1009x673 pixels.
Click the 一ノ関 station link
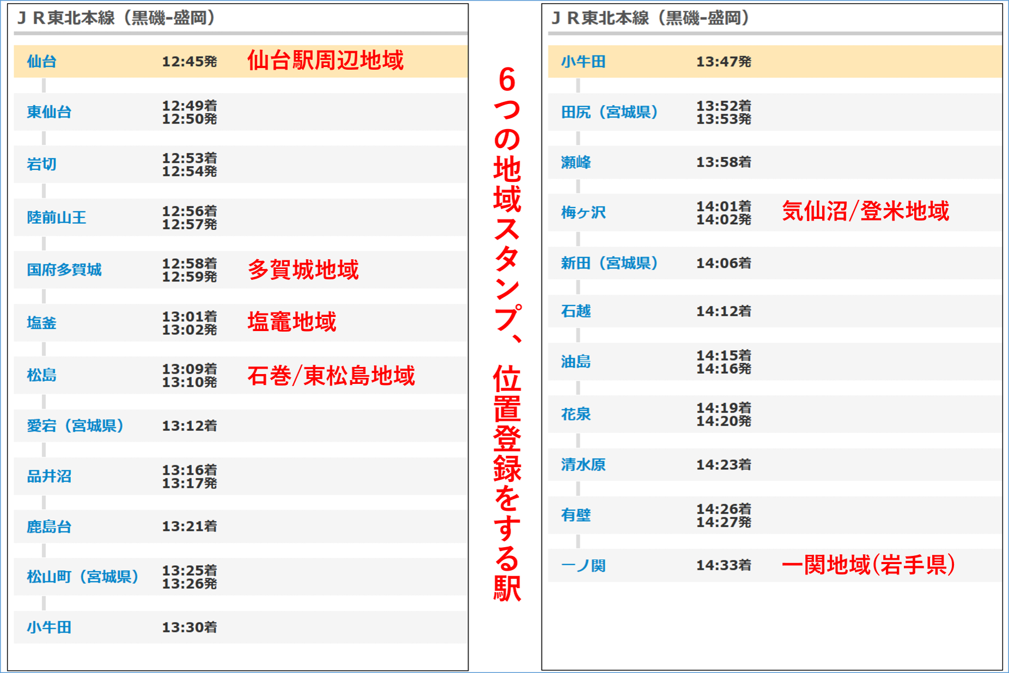tap(583, 566)
